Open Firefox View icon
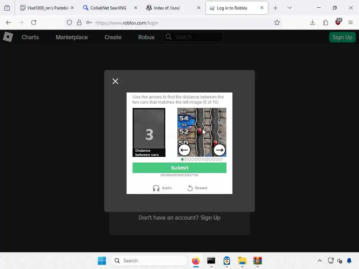Screen dimensions: 359x269 pos(7,8)
